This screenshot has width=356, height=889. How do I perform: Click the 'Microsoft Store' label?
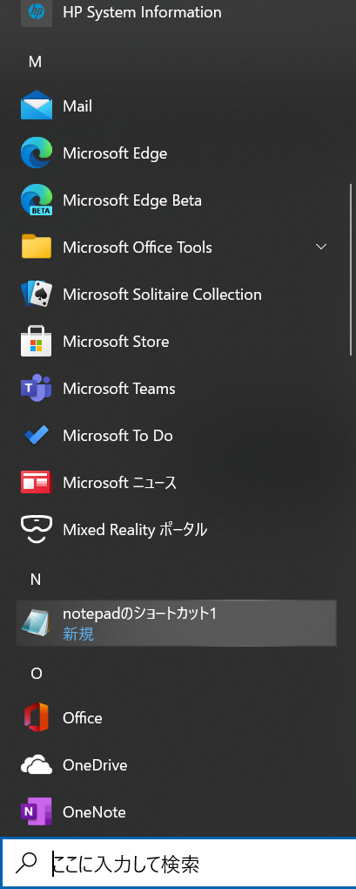tap(116, 342)
